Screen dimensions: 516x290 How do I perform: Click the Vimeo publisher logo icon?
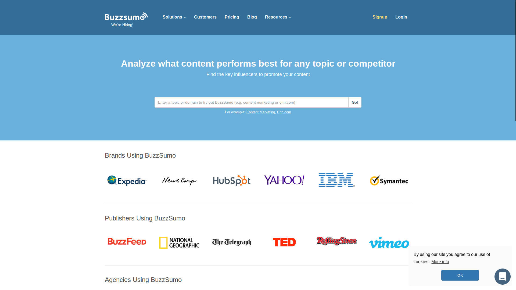[x=389, y=242]
